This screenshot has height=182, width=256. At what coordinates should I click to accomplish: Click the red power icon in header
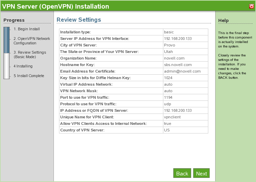[252, 6]
